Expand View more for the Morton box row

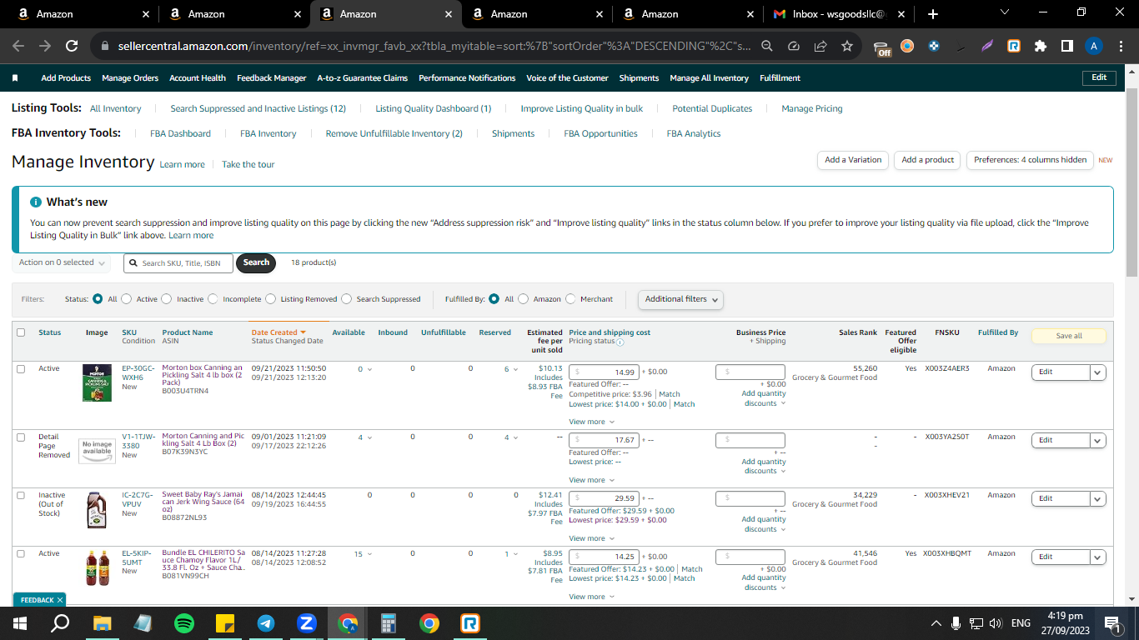pyautogui.click(x=591, y=422)
